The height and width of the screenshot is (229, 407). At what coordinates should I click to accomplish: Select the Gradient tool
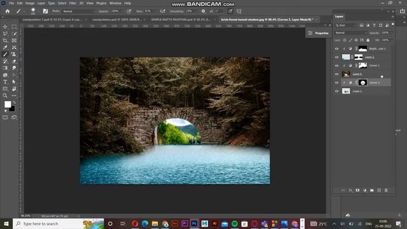click(x=5, y=68)
